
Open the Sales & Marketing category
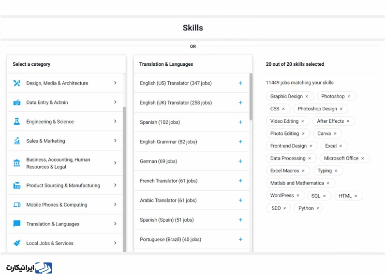click(x=65, y=141)
